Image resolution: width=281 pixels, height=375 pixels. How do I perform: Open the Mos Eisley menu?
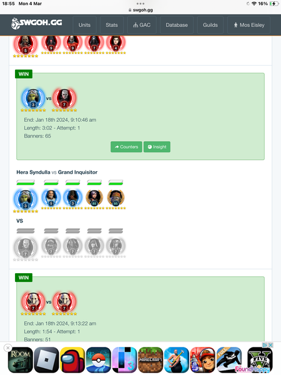pos(249,25)
